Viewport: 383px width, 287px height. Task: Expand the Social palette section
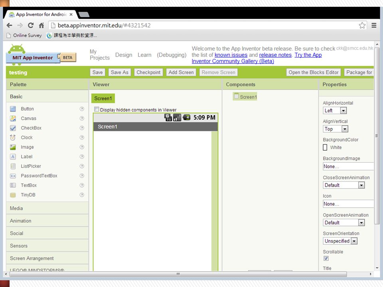click(47, 233)
